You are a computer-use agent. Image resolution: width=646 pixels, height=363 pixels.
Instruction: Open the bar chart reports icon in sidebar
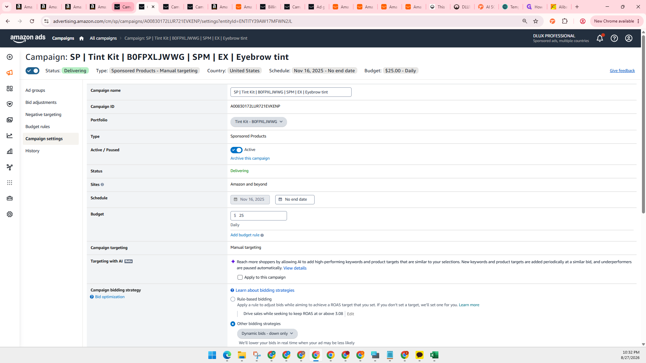pyautogui.click(x=10, y=151)
